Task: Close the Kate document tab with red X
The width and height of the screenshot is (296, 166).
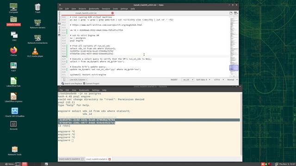Action: [112, 13]
